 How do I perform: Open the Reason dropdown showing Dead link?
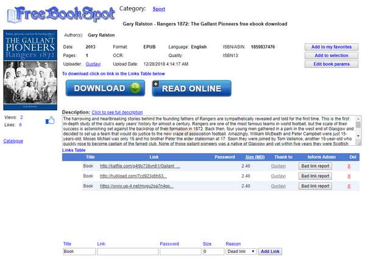(241, 252)
